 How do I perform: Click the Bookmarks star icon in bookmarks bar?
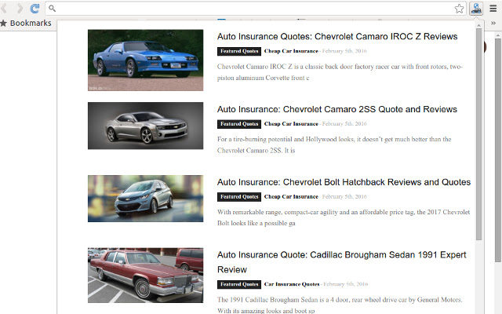pos(3,23)
